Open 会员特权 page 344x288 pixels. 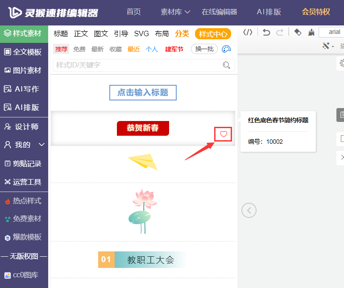pyautogui.click(x=316, y=12)
